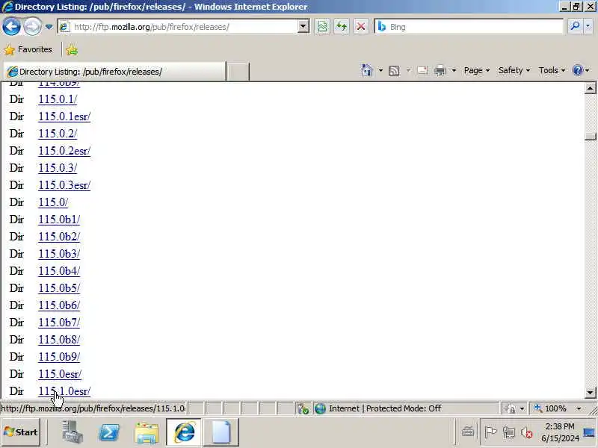The image size is (598, 448).
Task: Open the 115.0b3/ directory link
Action: [59, 253]
